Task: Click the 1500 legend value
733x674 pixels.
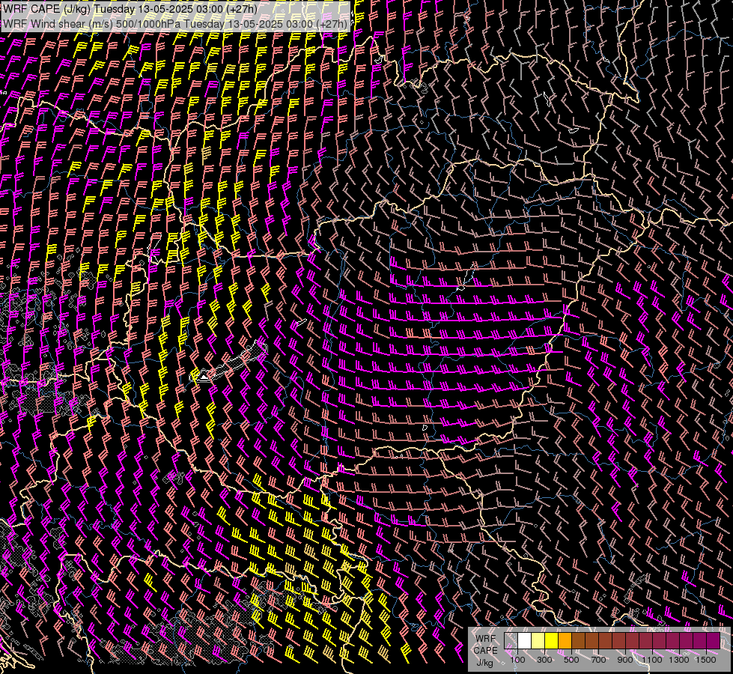Action: 706,660
